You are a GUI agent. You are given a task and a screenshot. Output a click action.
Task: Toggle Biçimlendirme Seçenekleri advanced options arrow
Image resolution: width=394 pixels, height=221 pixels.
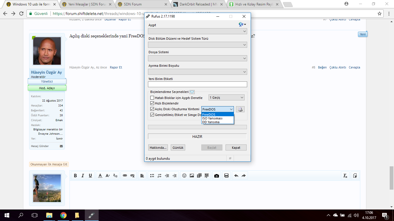pyautogui.click(x=192, y=92)
